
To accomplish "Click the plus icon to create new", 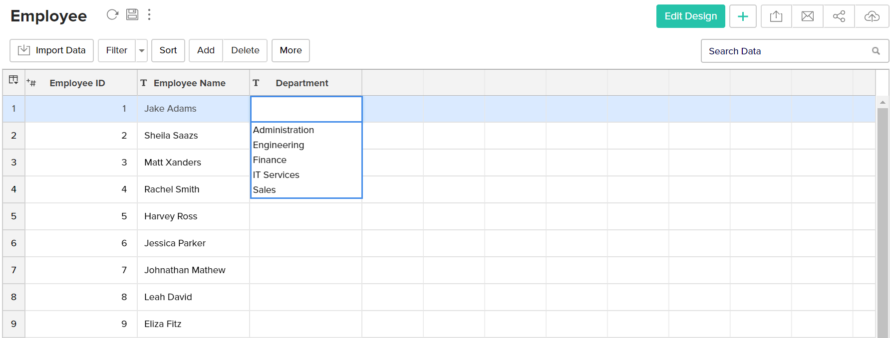I will (x=743, y=16).
